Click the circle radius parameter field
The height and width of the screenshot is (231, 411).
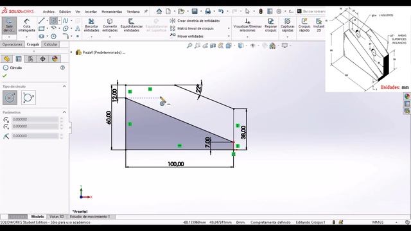click(35, 135)
